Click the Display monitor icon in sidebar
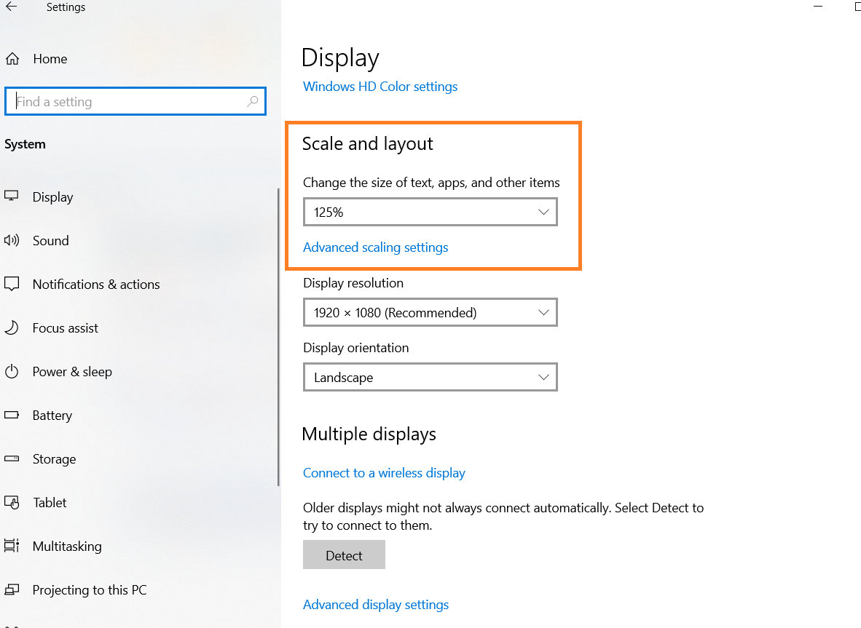Viewport: 861px width, 628px height. click(12, 196)
